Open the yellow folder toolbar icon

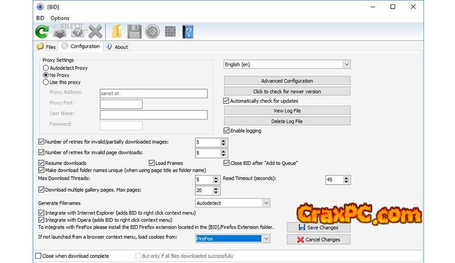coord(116,32)
